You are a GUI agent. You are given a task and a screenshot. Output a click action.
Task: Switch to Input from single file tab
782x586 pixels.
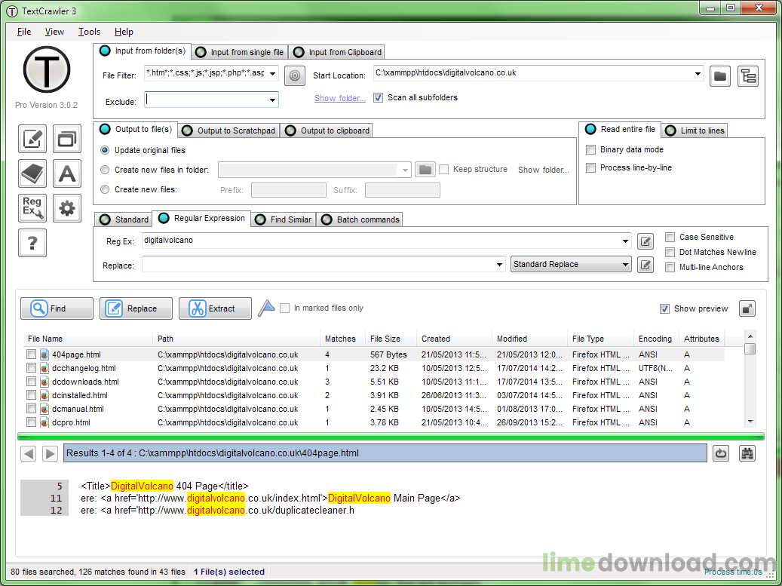click(x=240, y=52)
